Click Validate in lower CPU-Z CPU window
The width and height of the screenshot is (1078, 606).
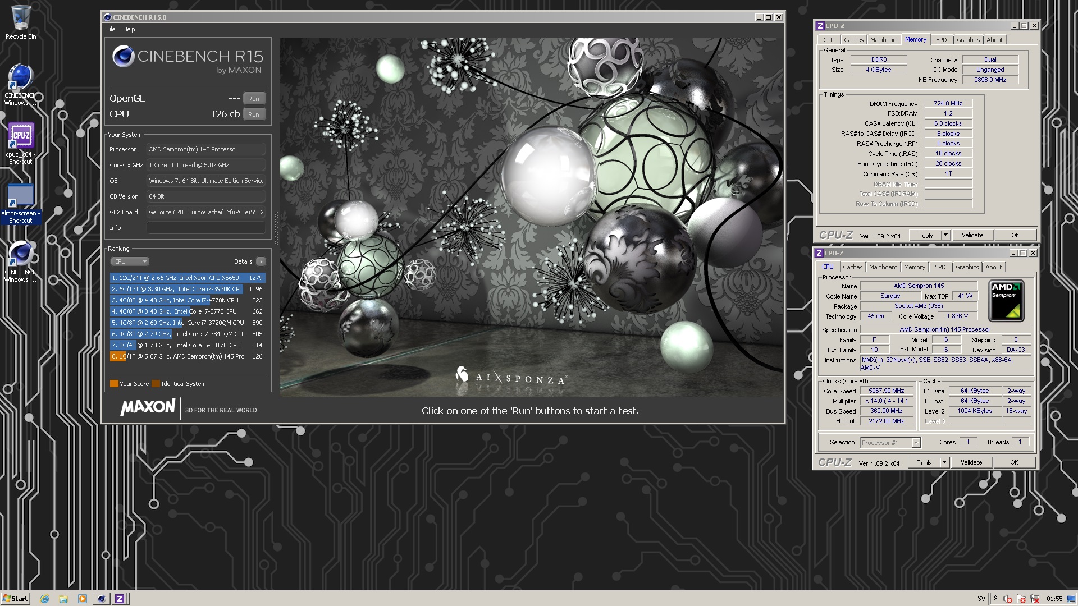point(971,463)
